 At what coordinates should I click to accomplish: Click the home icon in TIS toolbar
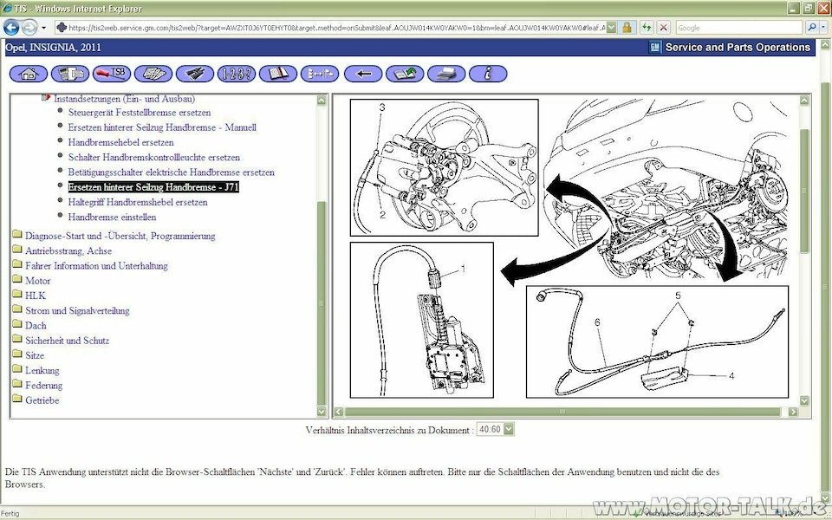point(28,74)
